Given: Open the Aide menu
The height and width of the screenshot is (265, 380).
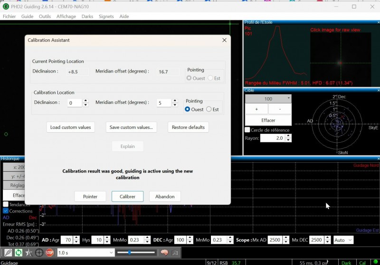Looking at the screenshot, I should click(x=124, y=17).
